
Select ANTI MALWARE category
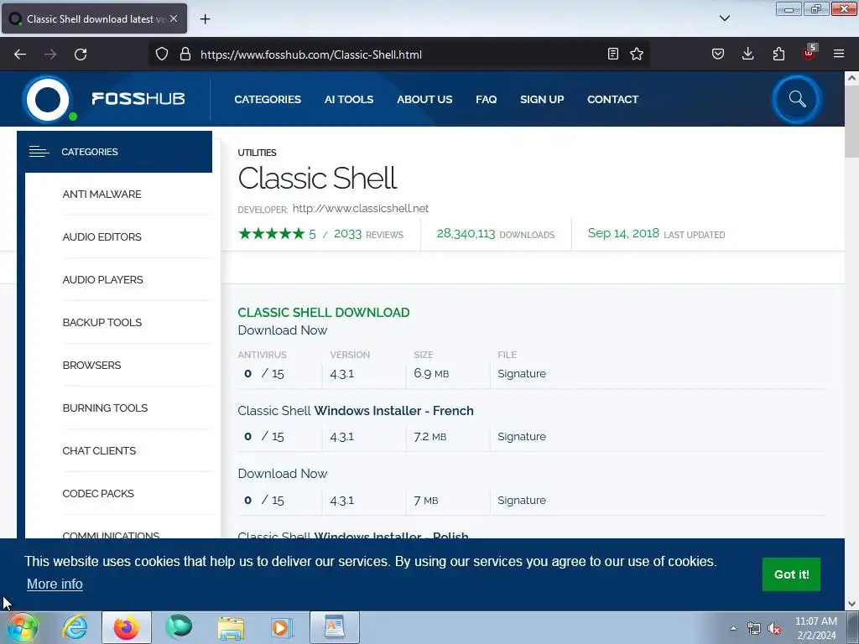coord(102,194)
